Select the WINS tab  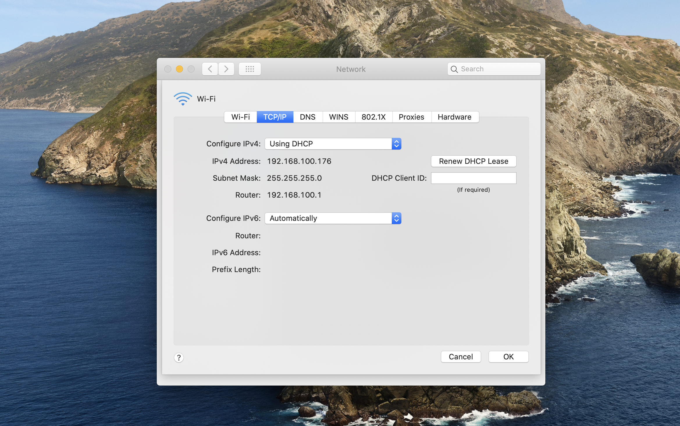(339, 117)
